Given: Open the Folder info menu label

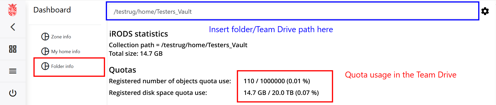Looking at the screenshot, I should pyautogui.click(x=62, y=66).
